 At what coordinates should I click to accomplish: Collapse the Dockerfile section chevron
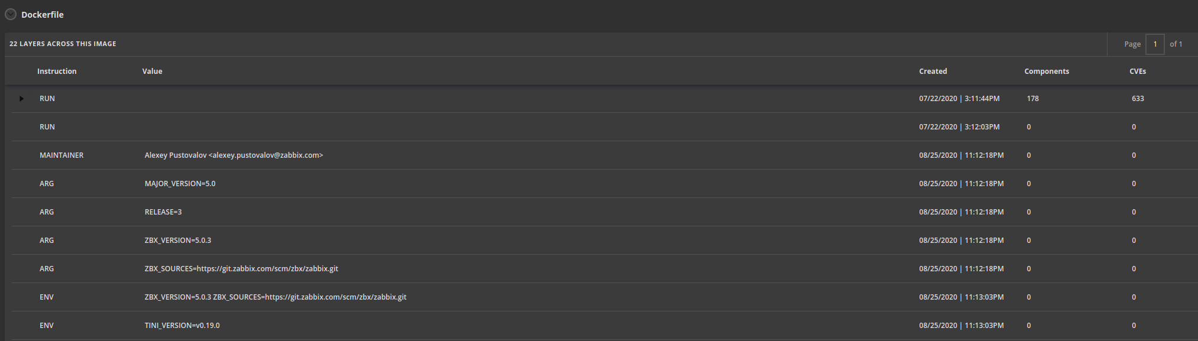tap(11, 14)
